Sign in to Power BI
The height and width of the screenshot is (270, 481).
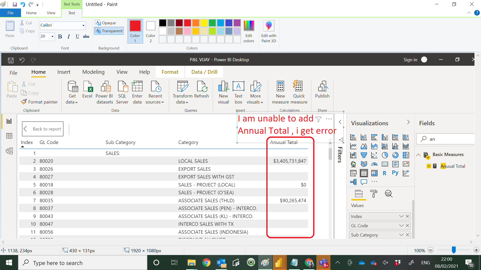click(410, 59)
